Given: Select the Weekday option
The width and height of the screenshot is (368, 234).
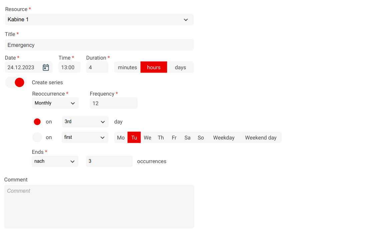Looking at the screenshot, I should tap(224, 138).
